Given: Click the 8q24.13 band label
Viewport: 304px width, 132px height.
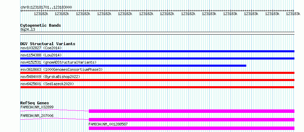Looking at the screenshot, I should pos(28,29).
